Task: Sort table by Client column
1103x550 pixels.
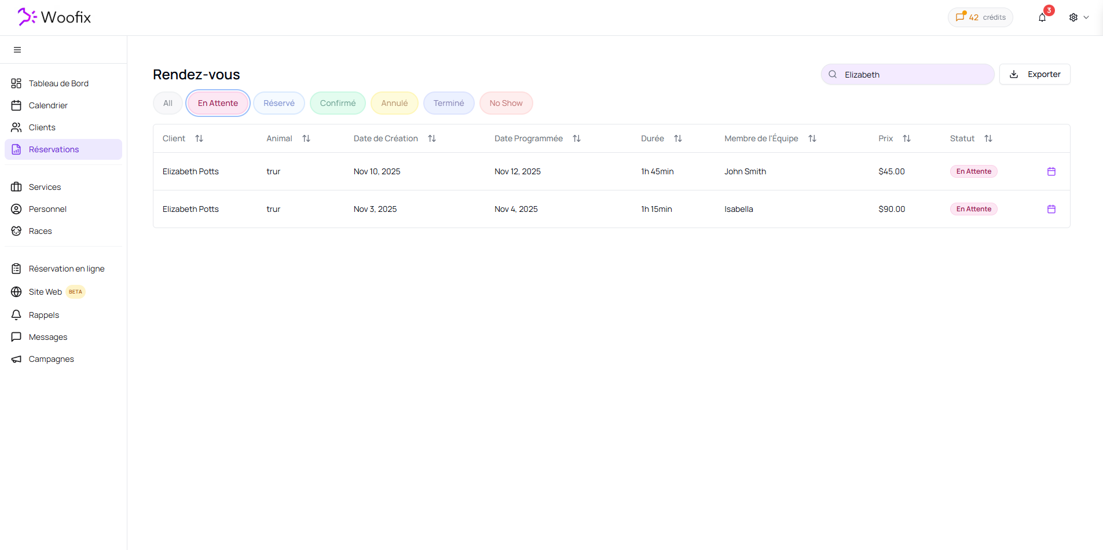Action: click(x=199, y=138)
